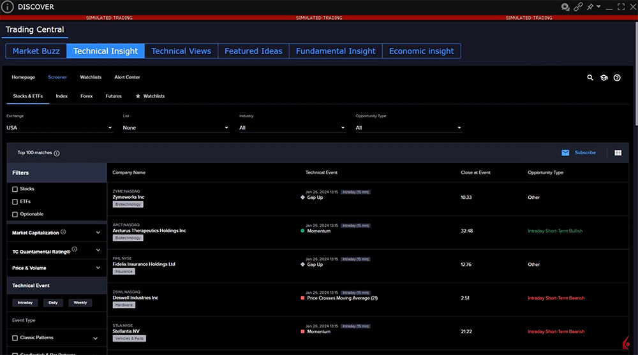Click the vertical scrollbar on the right edge
The image size is (638, 355).
635,73
